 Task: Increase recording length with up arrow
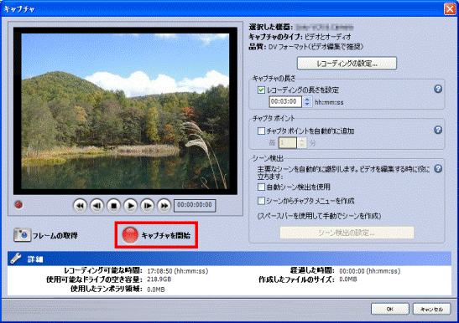pos(307,100)
